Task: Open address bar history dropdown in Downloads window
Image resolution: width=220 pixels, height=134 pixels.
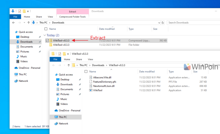Action: [159, 23]
